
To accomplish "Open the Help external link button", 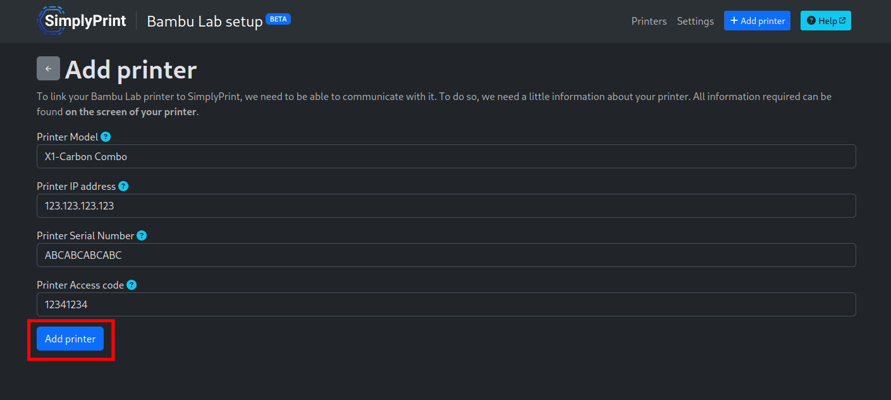I will [825, 21].
